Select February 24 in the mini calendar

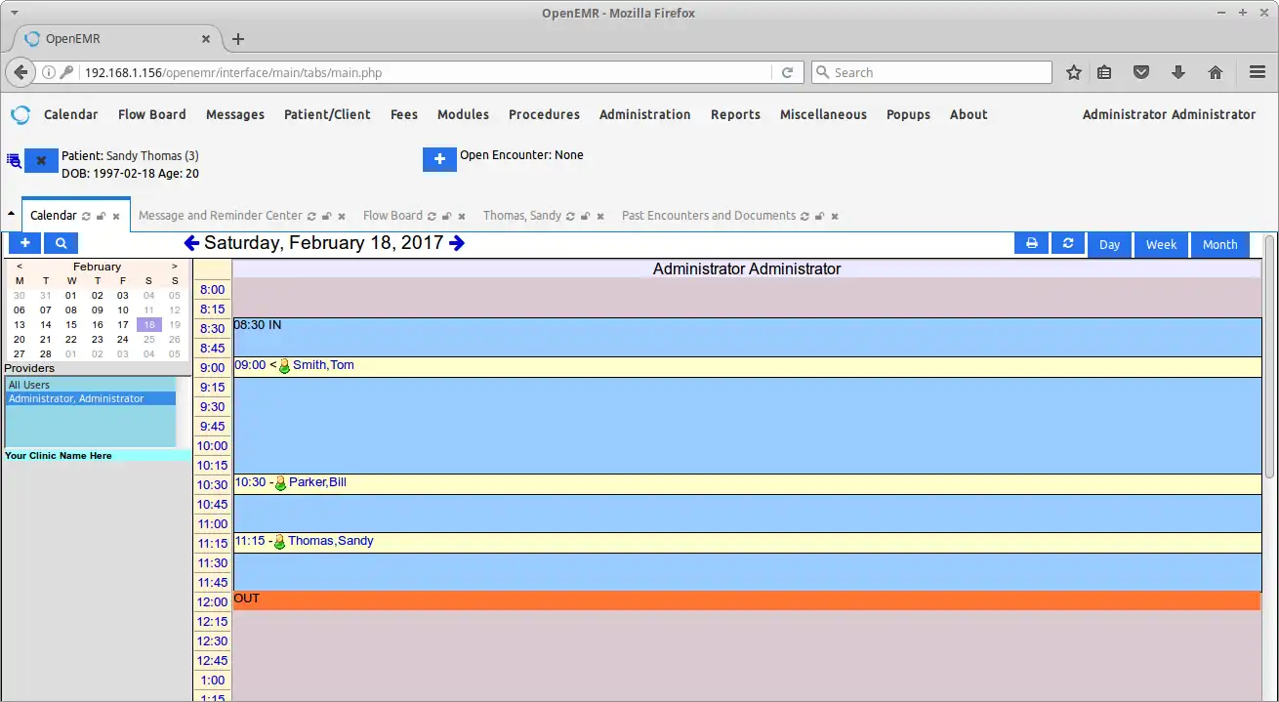click(122, 339)
